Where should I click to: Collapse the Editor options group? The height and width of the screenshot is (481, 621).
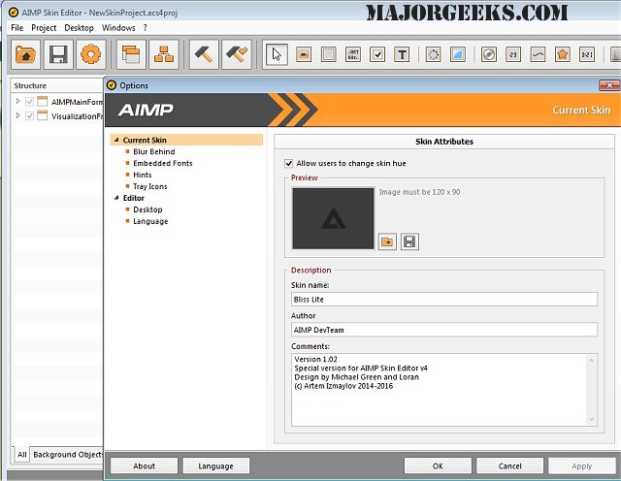115,198
